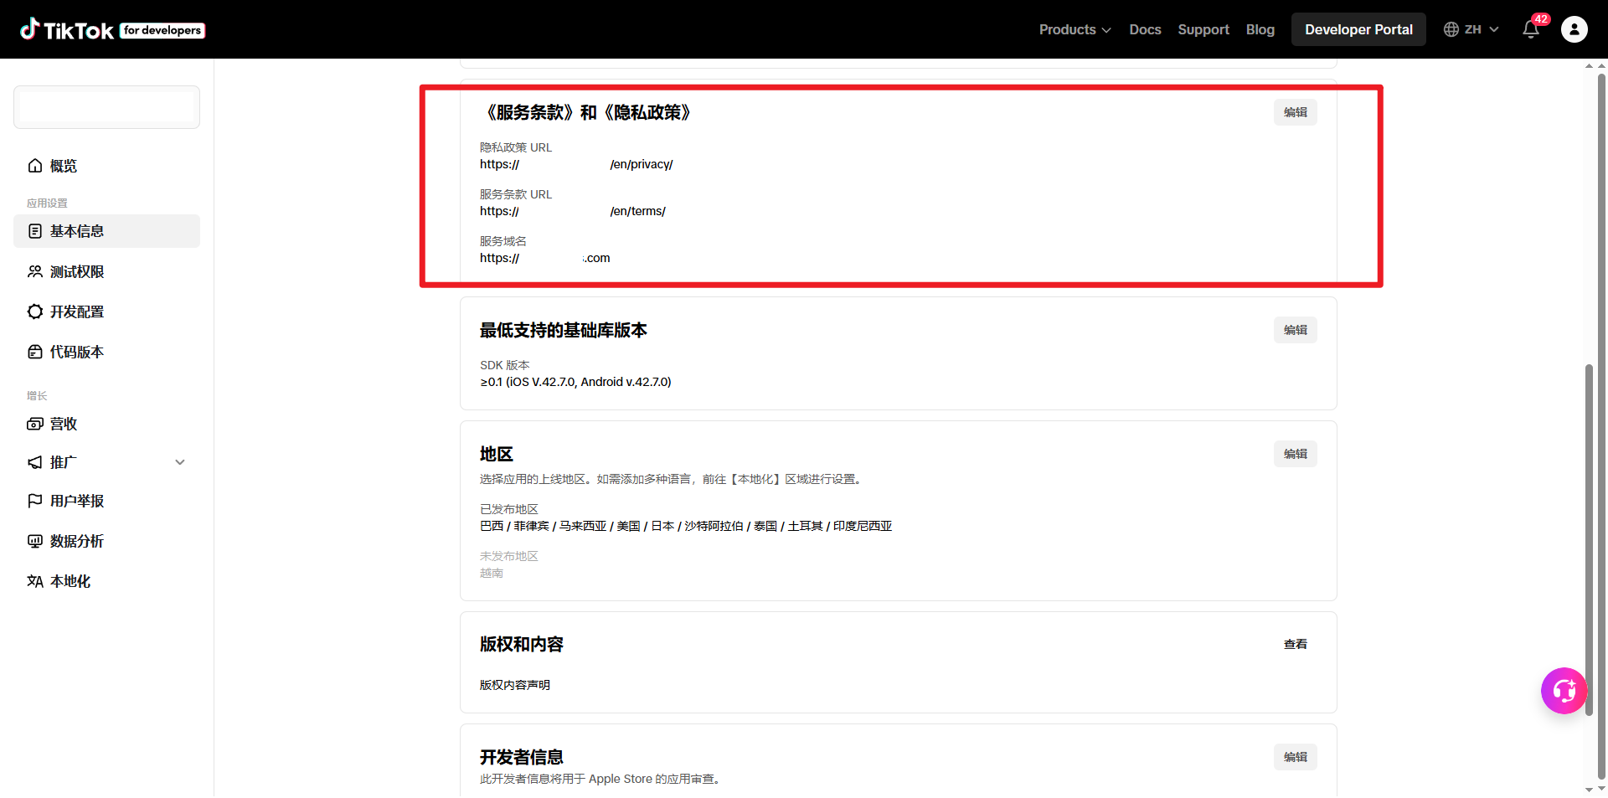Open the ZH language dropdown
Screen dimensions: 1608x798
[1482, 29]
